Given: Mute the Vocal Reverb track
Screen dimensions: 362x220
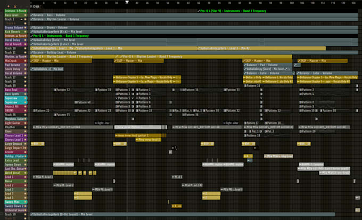Looking at the screenshot, I should (25, 44).
